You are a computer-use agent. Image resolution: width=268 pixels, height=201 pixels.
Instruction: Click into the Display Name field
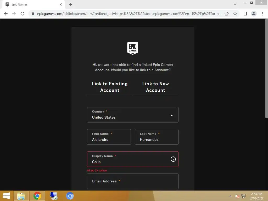pos(133,159)
